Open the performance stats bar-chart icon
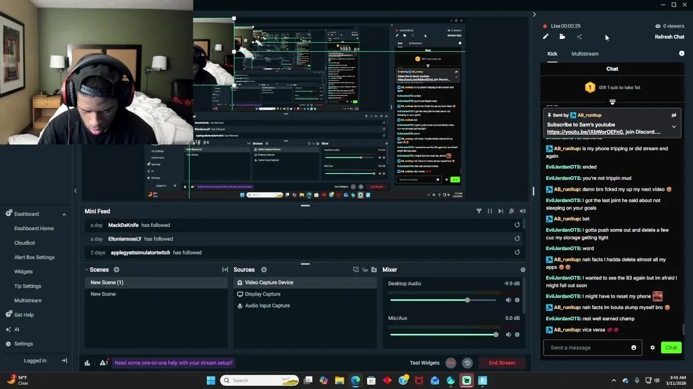The height and width of the screenshot is (389, 693). pos(87,363)
